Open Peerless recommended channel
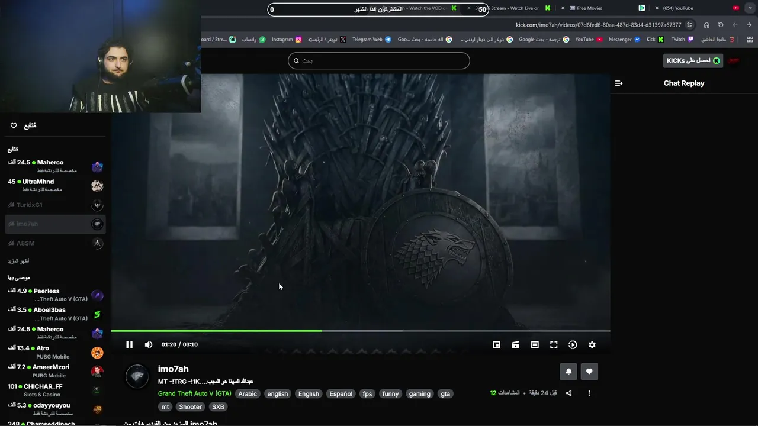 (x=55, y=295)
